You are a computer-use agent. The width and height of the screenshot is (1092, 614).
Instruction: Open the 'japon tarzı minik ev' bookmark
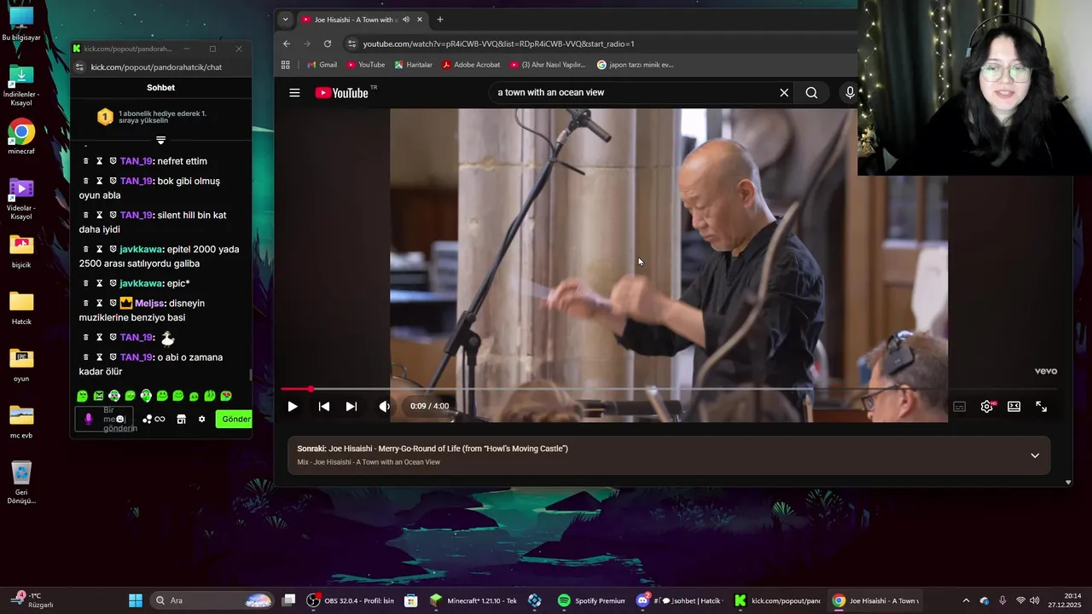pyautogui.click(x=636, y=65)
